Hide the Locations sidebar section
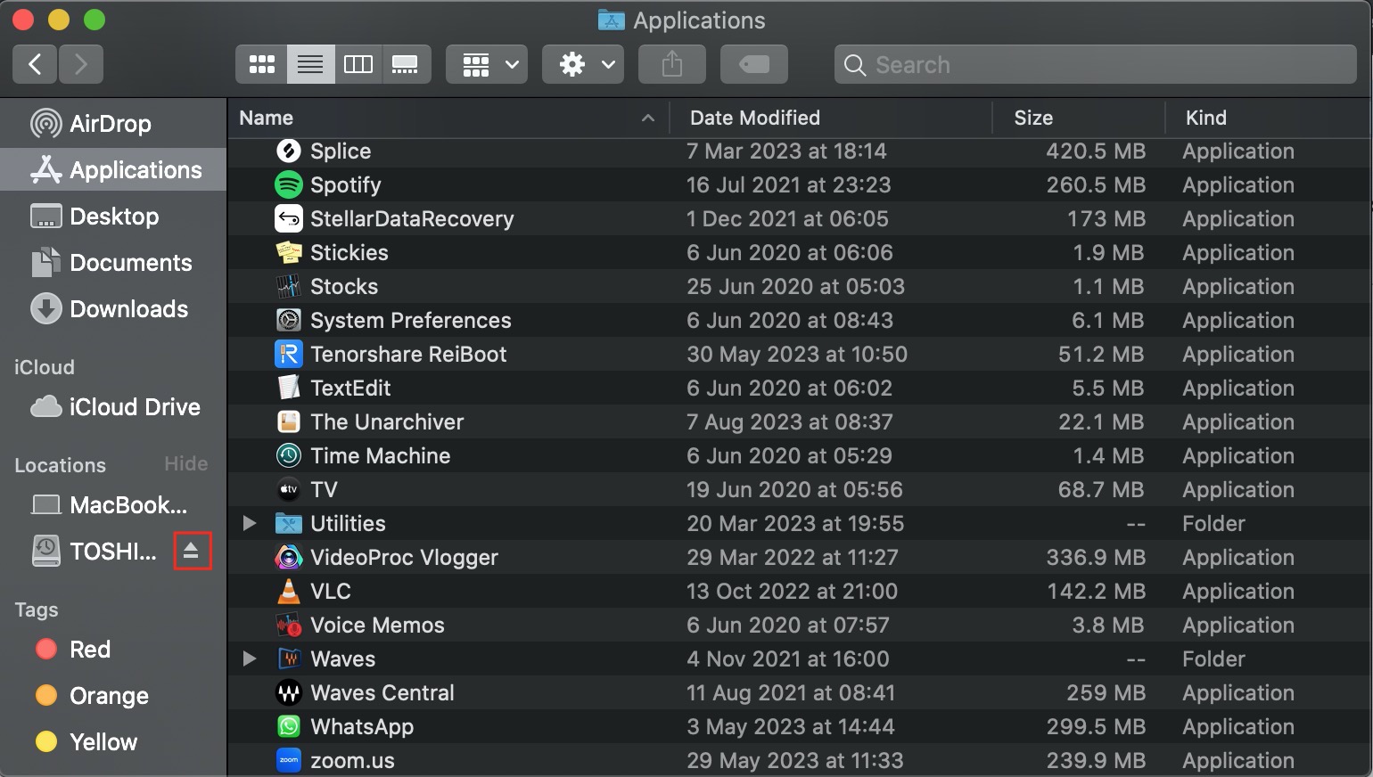1373x777 pixels. 185,463
